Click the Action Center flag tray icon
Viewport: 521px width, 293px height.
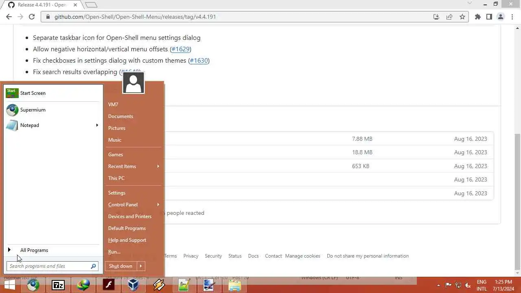(448, 285)
